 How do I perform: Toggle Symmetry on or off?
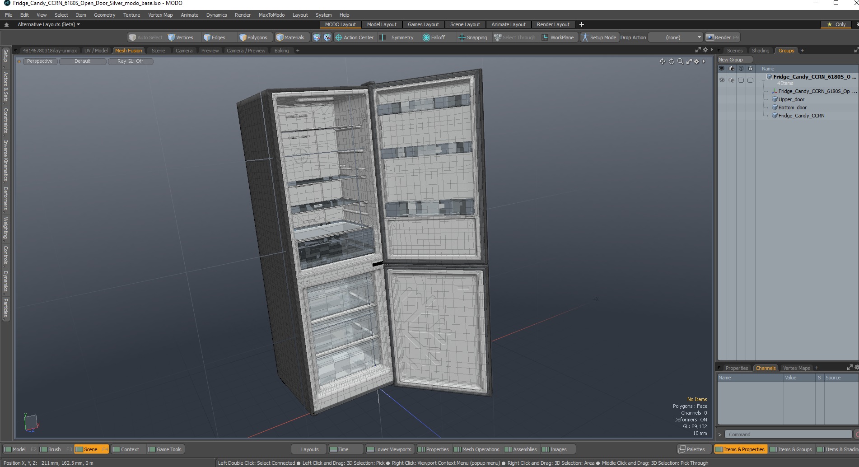coord(397,37)
